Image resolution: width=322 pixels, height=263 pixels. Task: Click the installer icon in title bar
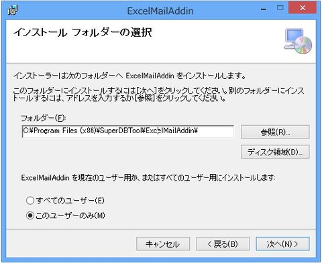pos(13,11)
